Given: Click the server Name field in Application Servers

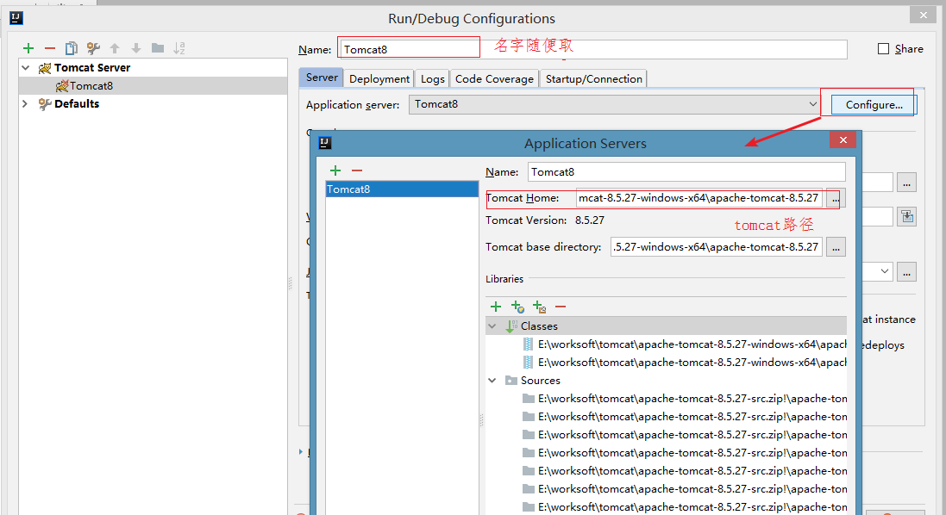Looking at the screenshot, I should click(686, 172).
